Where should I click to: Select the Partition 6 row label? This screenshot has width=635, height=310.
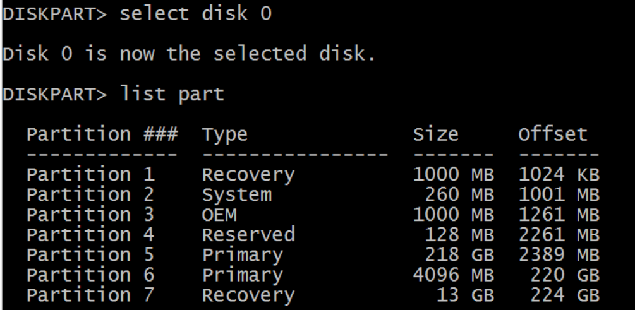[x=90, y=275]
